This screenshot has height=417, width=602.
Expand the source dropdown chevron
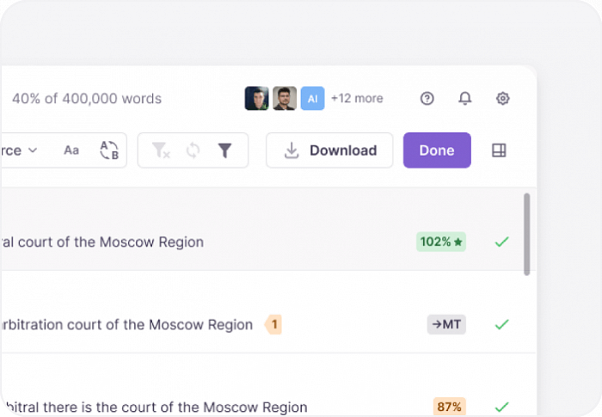(x=33, y=150)
